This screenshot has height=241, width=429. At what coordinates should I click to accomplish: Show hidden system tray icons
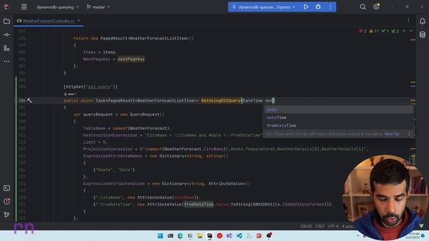(x=358, y=236)
